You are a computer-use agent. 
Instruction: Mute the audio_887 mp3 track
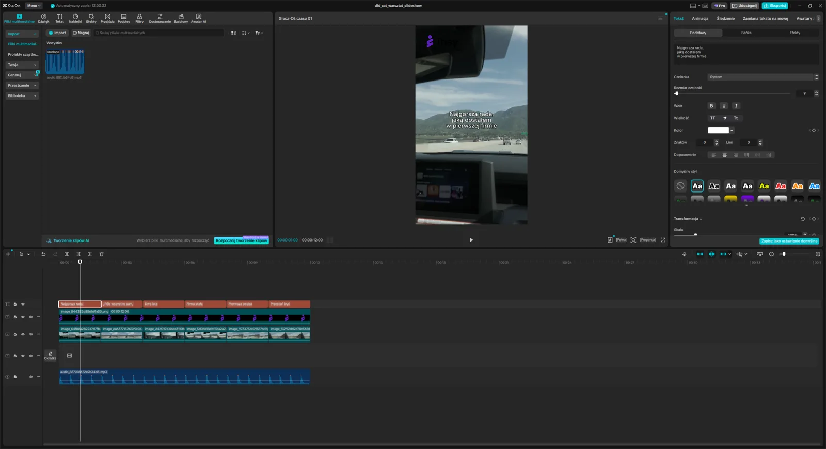tap(30, 377)
